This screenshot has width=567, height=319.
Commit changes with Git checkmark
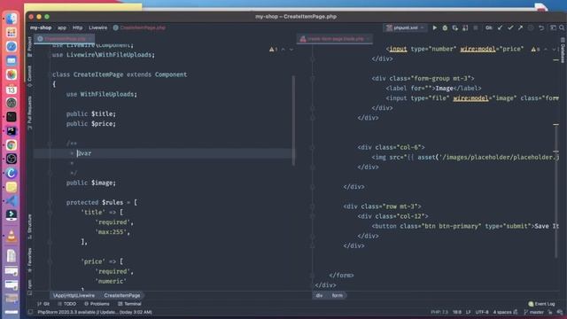coord(510,27)
